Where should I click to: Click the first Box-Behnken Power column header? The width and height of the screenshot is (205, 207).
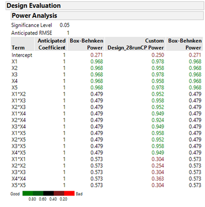[86, 44]
